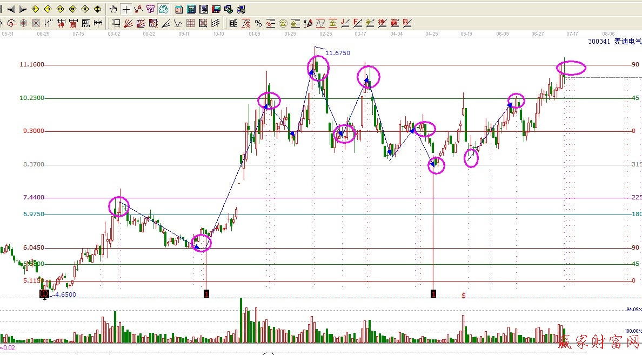The image size is (642, 355).
Task: Click the yellow diamond left-arrow icon
Action: [36, 9]
